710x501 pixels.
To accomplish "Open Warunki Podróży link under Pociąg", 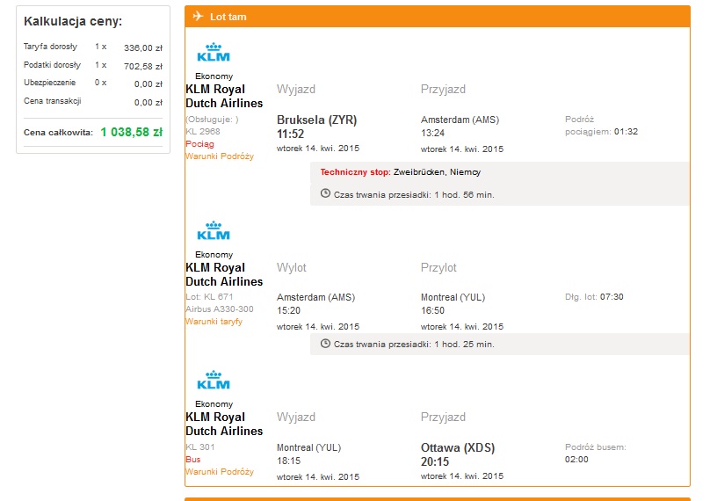I will point(220,156).
